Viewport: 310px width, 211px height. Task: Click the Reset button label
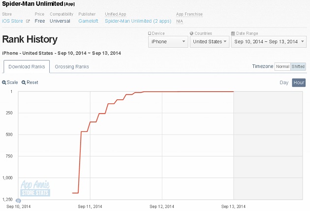coord(32,83)
